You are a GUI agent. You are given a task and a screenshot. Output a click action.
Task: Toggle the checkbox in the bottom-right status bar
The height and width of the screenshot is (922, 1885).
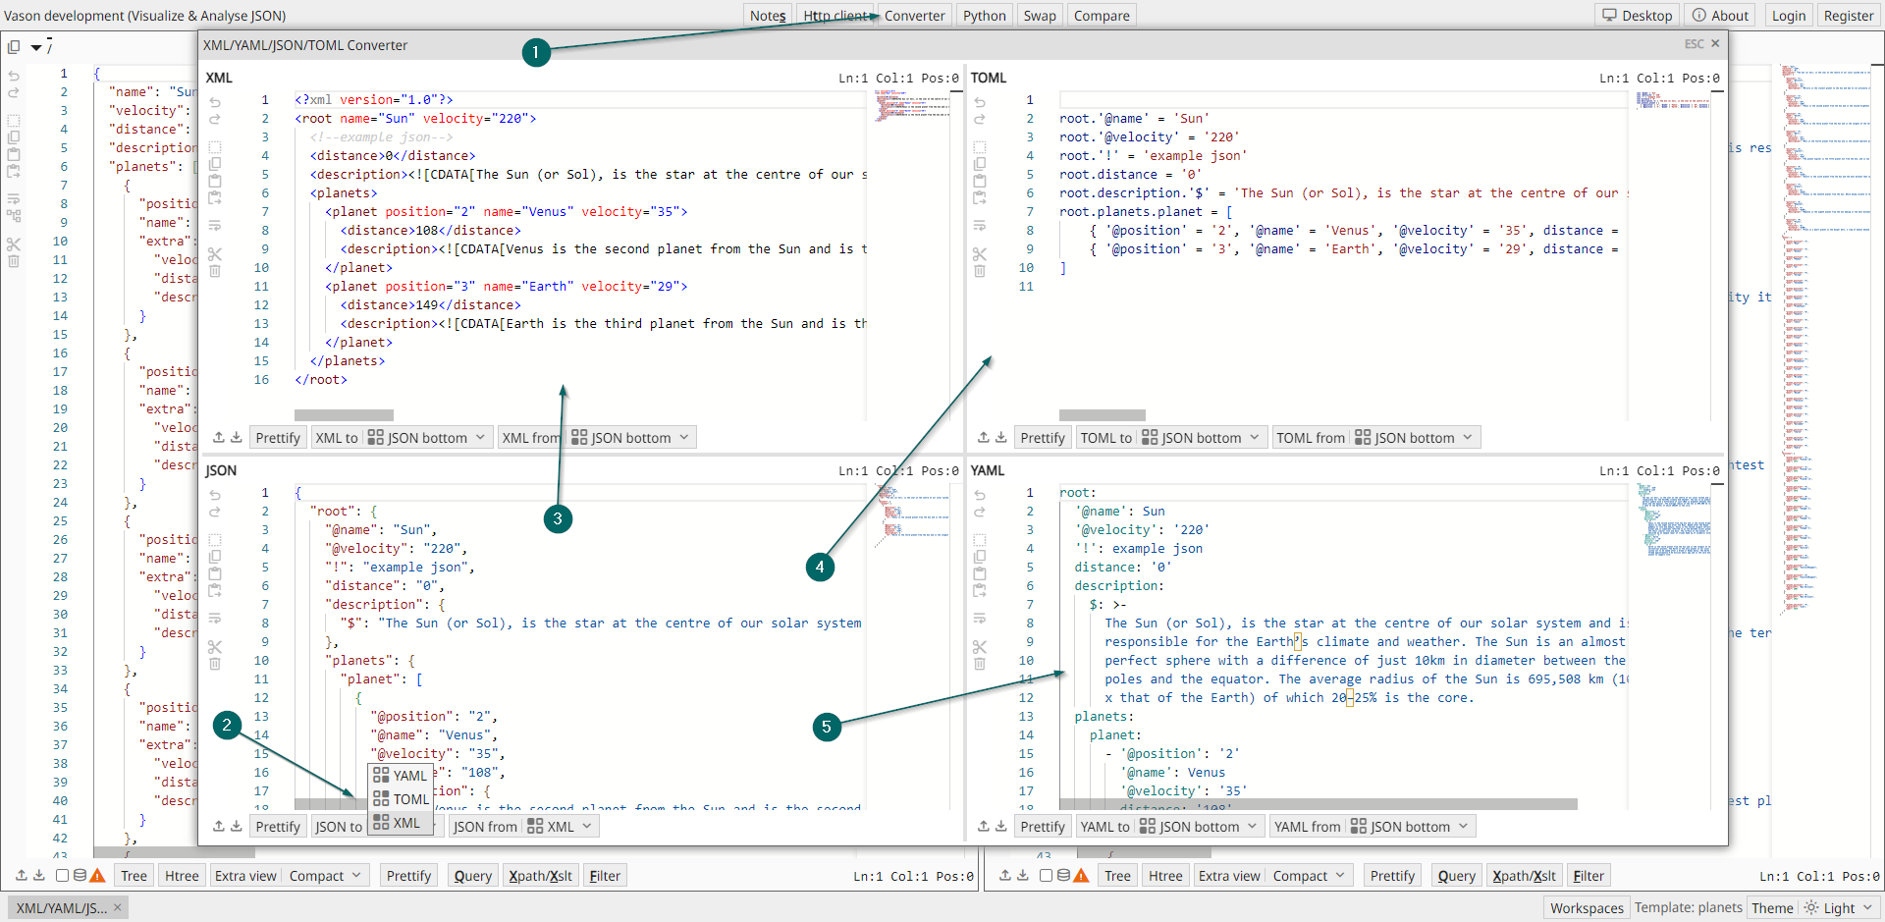1045,875
